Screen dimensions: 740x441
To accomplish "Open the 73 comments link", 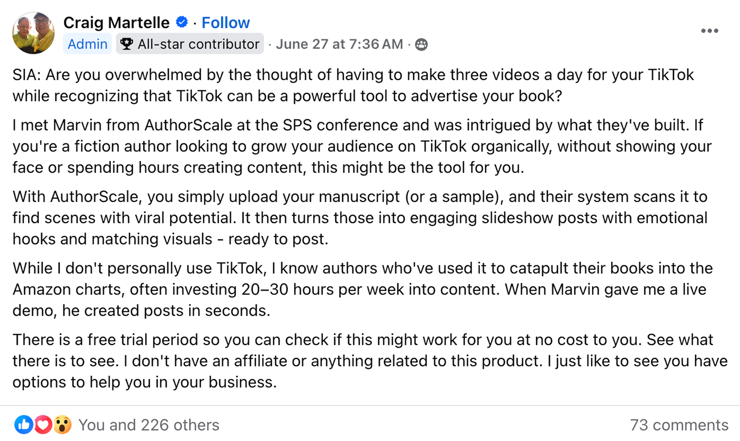I will 679,425.
